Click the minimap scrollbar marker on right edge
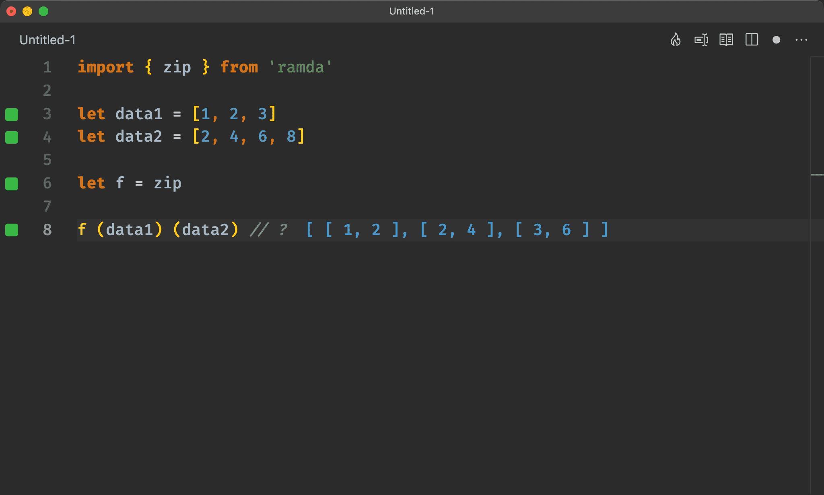The image size is (824, 495). 817,175
